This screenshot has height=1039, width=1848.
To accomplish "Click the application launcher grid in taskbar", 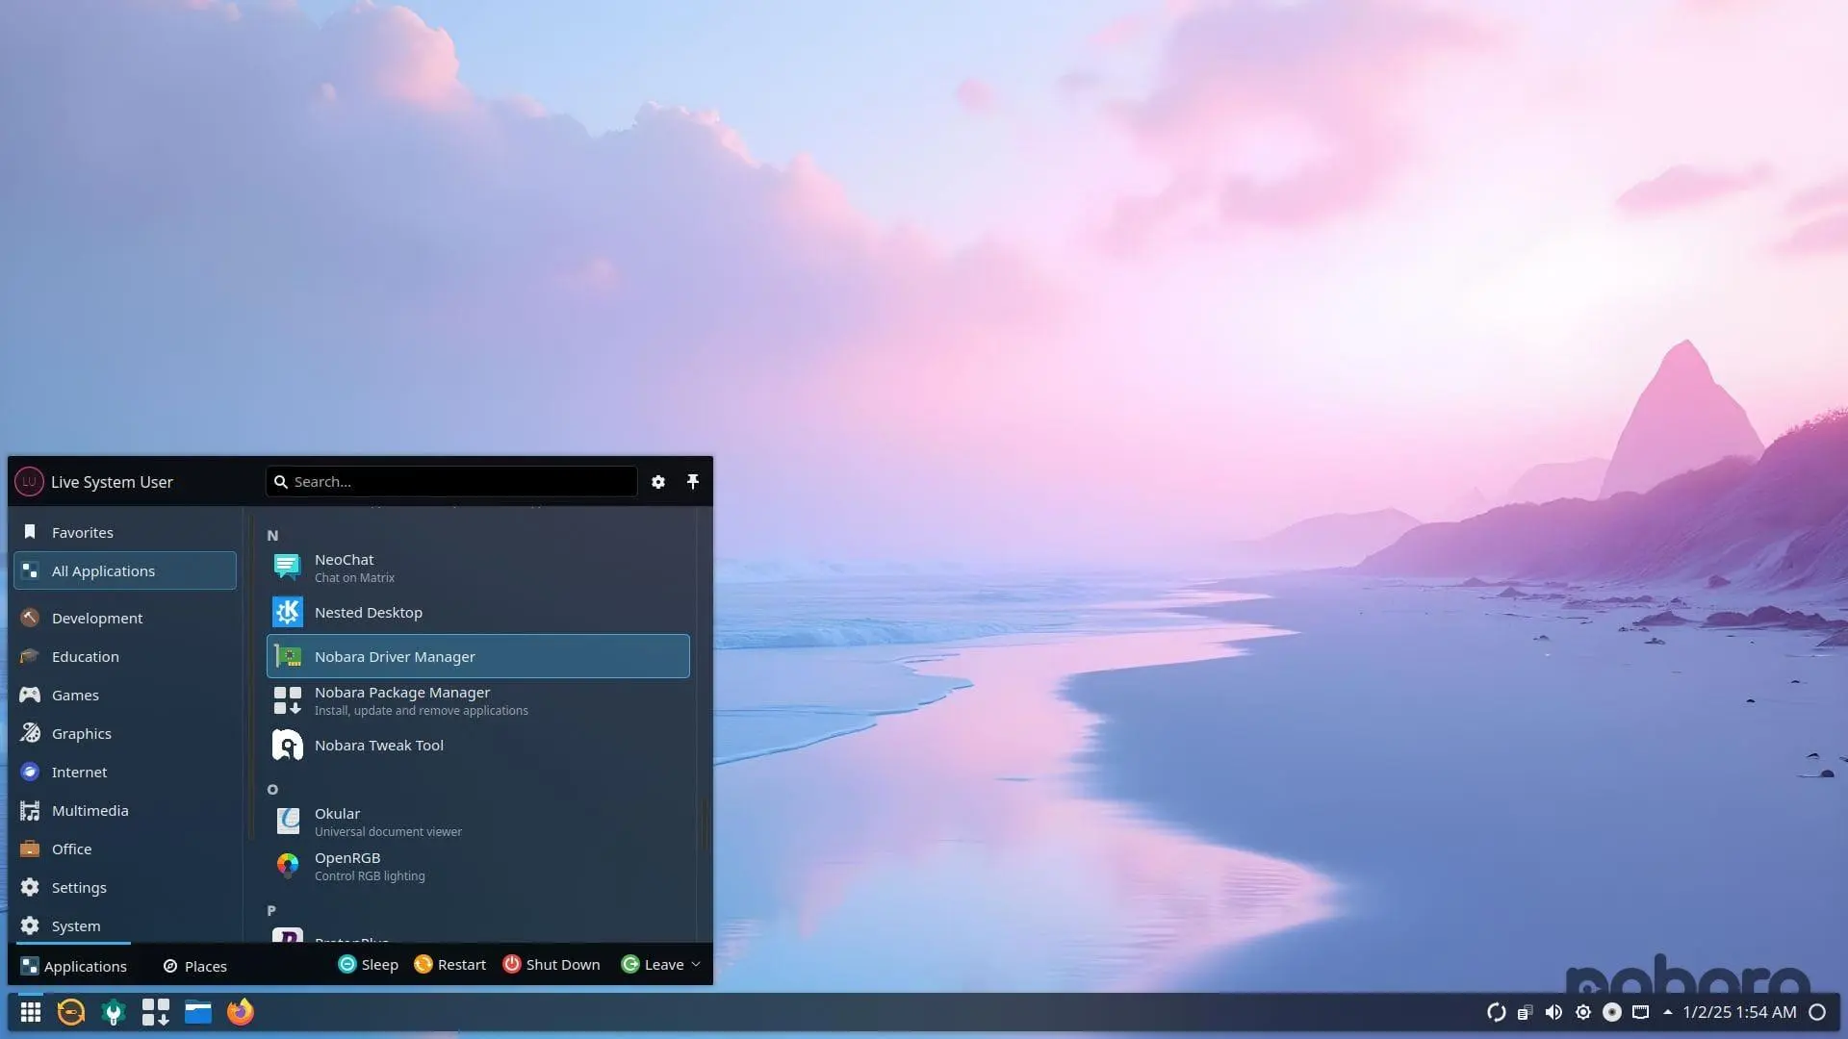I will pyautogui.click(x=31, y=1012).
